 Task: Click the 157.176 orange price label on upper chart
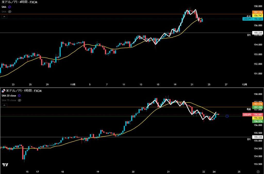point(258,12)
